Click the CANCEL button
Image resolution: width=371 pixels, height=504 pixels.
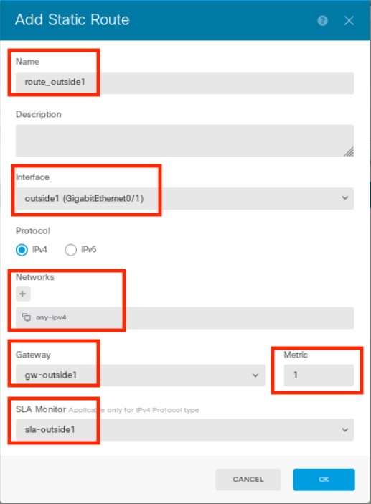pyautogui.click(x=248, y=480)
